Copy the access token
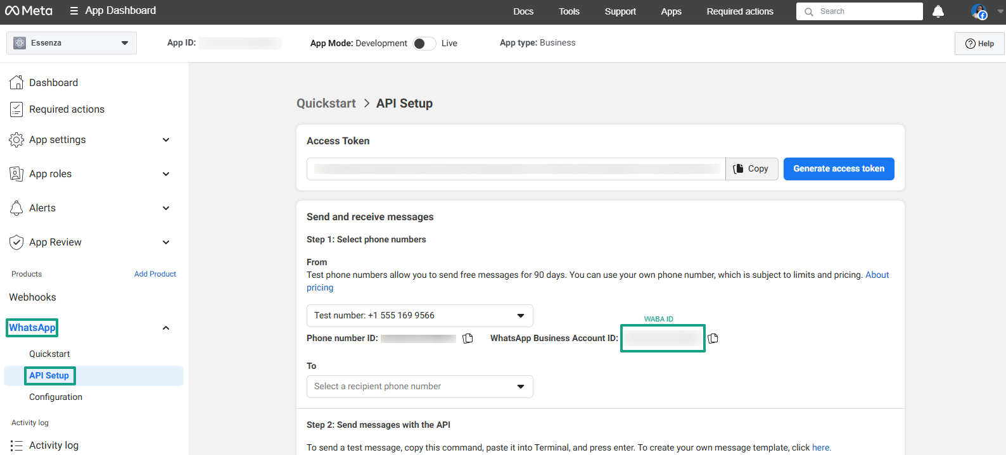 (x=751, y=169)
